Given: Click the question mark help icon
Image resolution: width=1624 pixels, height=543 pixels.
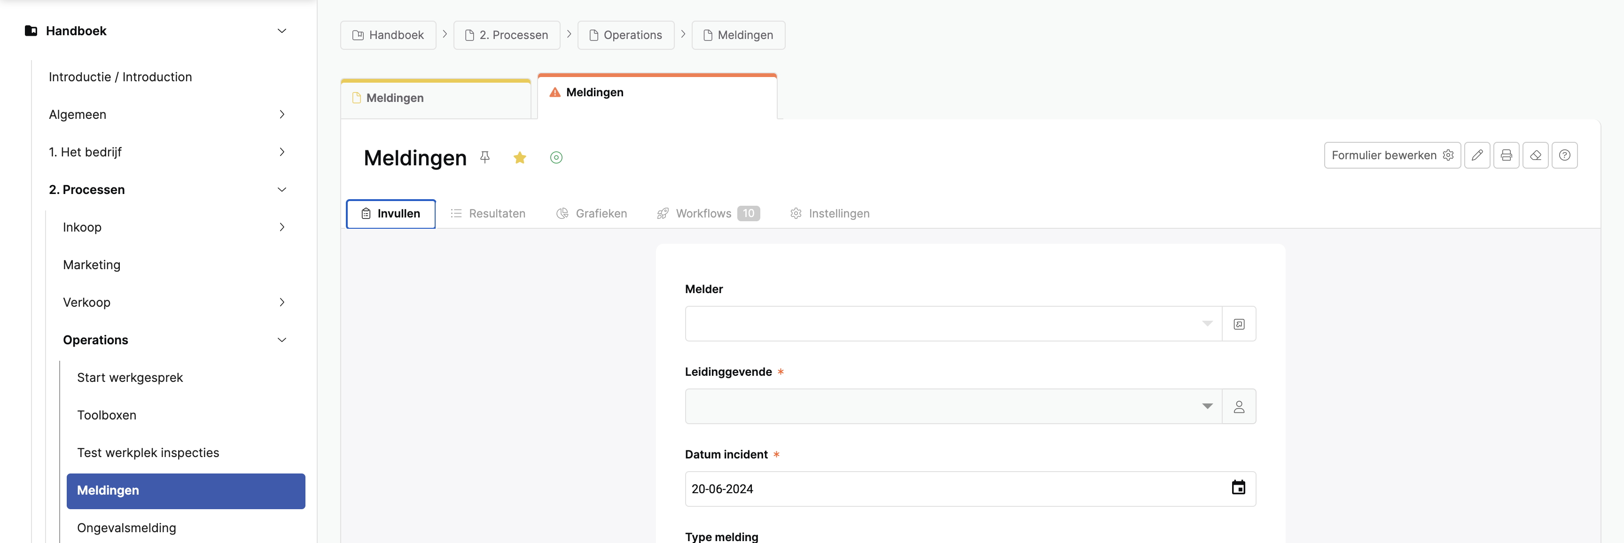Looking at the screenshot, I should pyautogui.click(x=1564, y=155).
